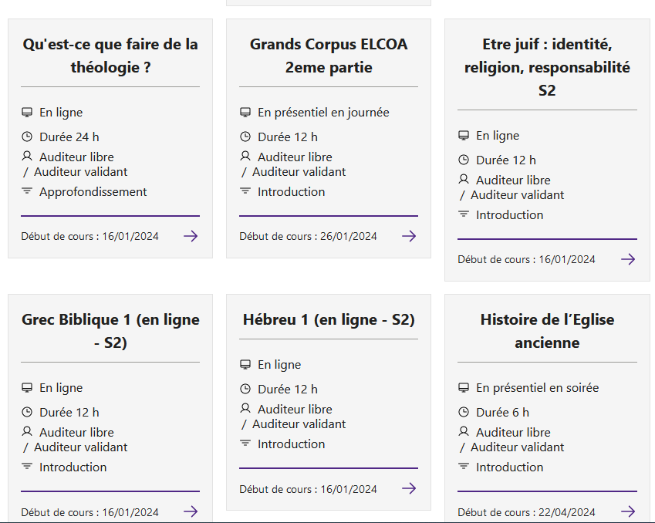Open Grands Corpus ELCOA course via arrow icon
The width and height of the screenshot is (655, 523).
coord(409,236)
